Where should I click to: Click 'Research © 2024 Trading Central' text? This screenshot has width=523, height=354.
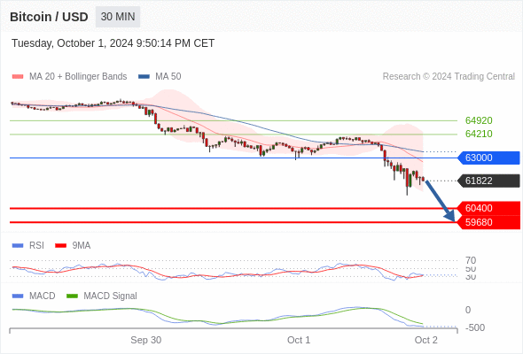click(x=449, y=77)
